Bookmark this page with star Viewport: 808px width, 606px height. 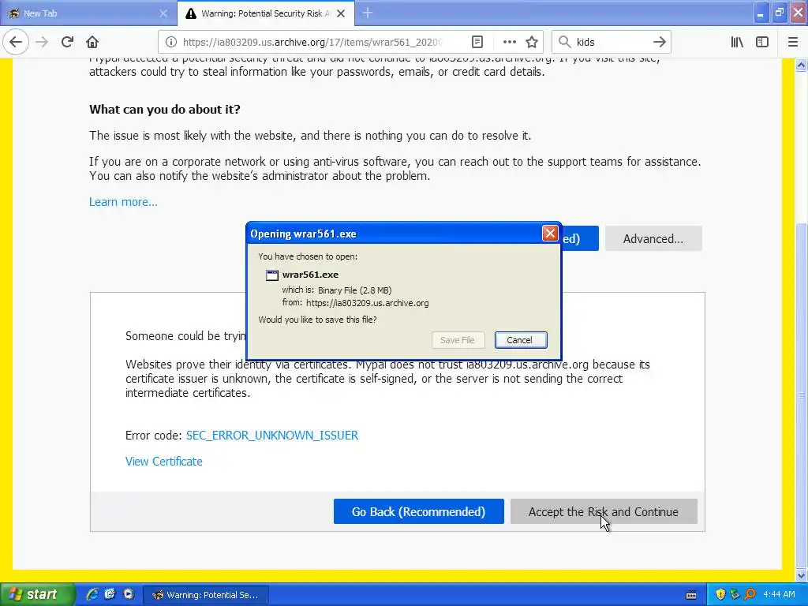click(x=532, y=42)
